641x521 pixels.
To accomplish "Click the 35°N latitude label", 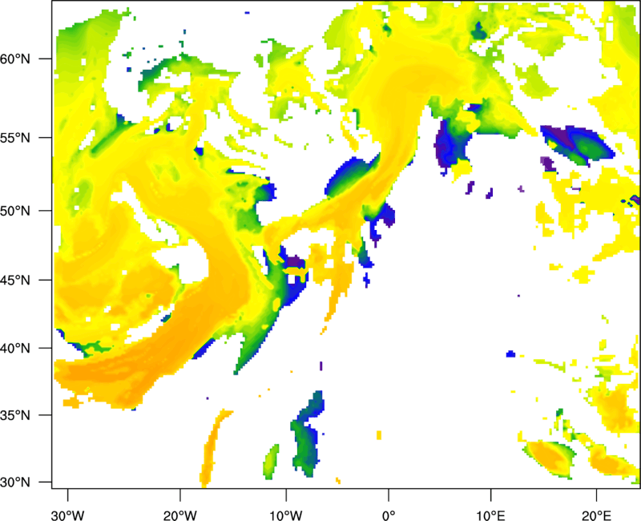I will [15, 416].
